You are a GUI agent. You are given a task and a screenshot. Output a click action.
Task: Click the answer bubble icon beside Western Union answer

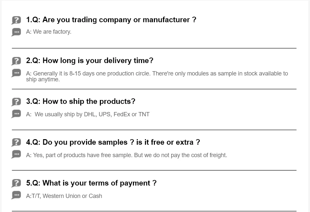pos(16,195)
